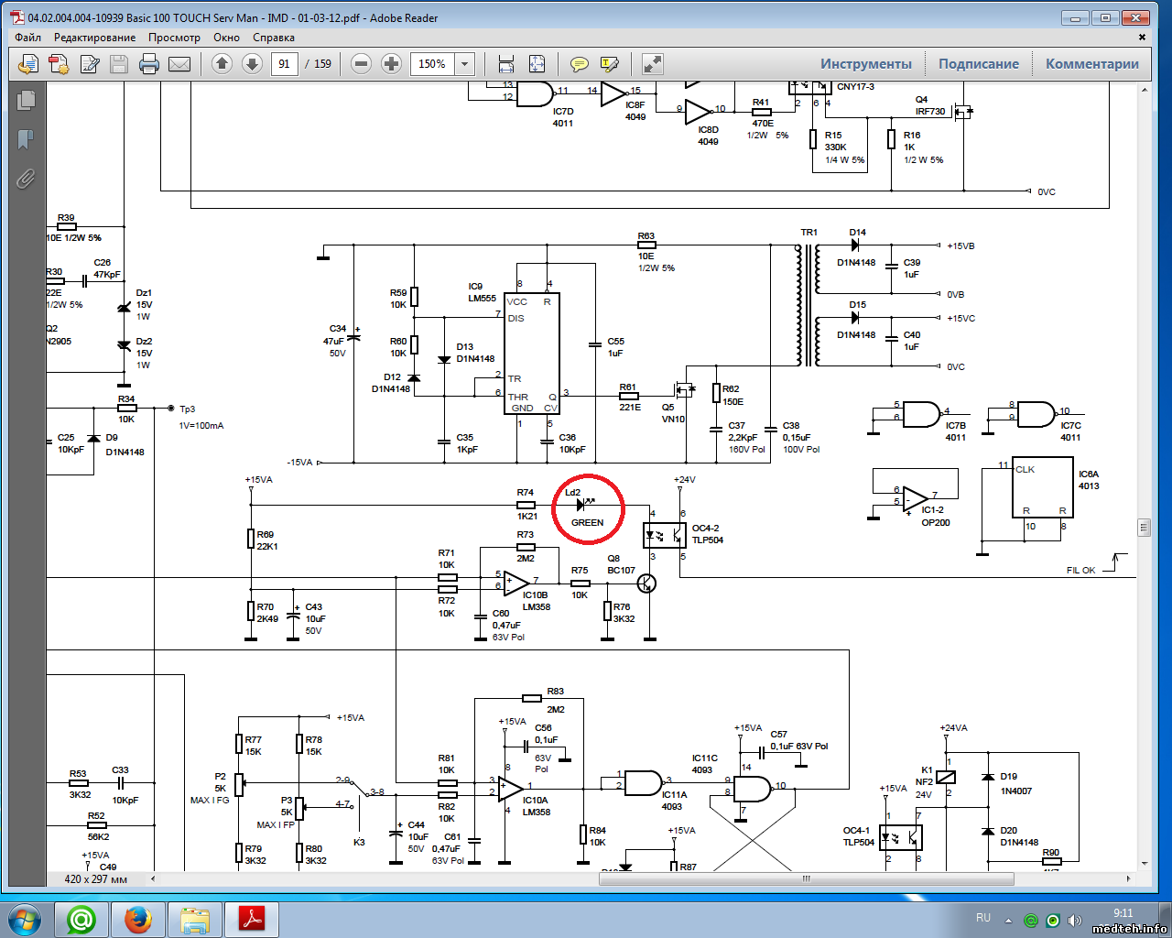Open the Просмотр menu
The image size is (1172, 938).
(174, 38)
